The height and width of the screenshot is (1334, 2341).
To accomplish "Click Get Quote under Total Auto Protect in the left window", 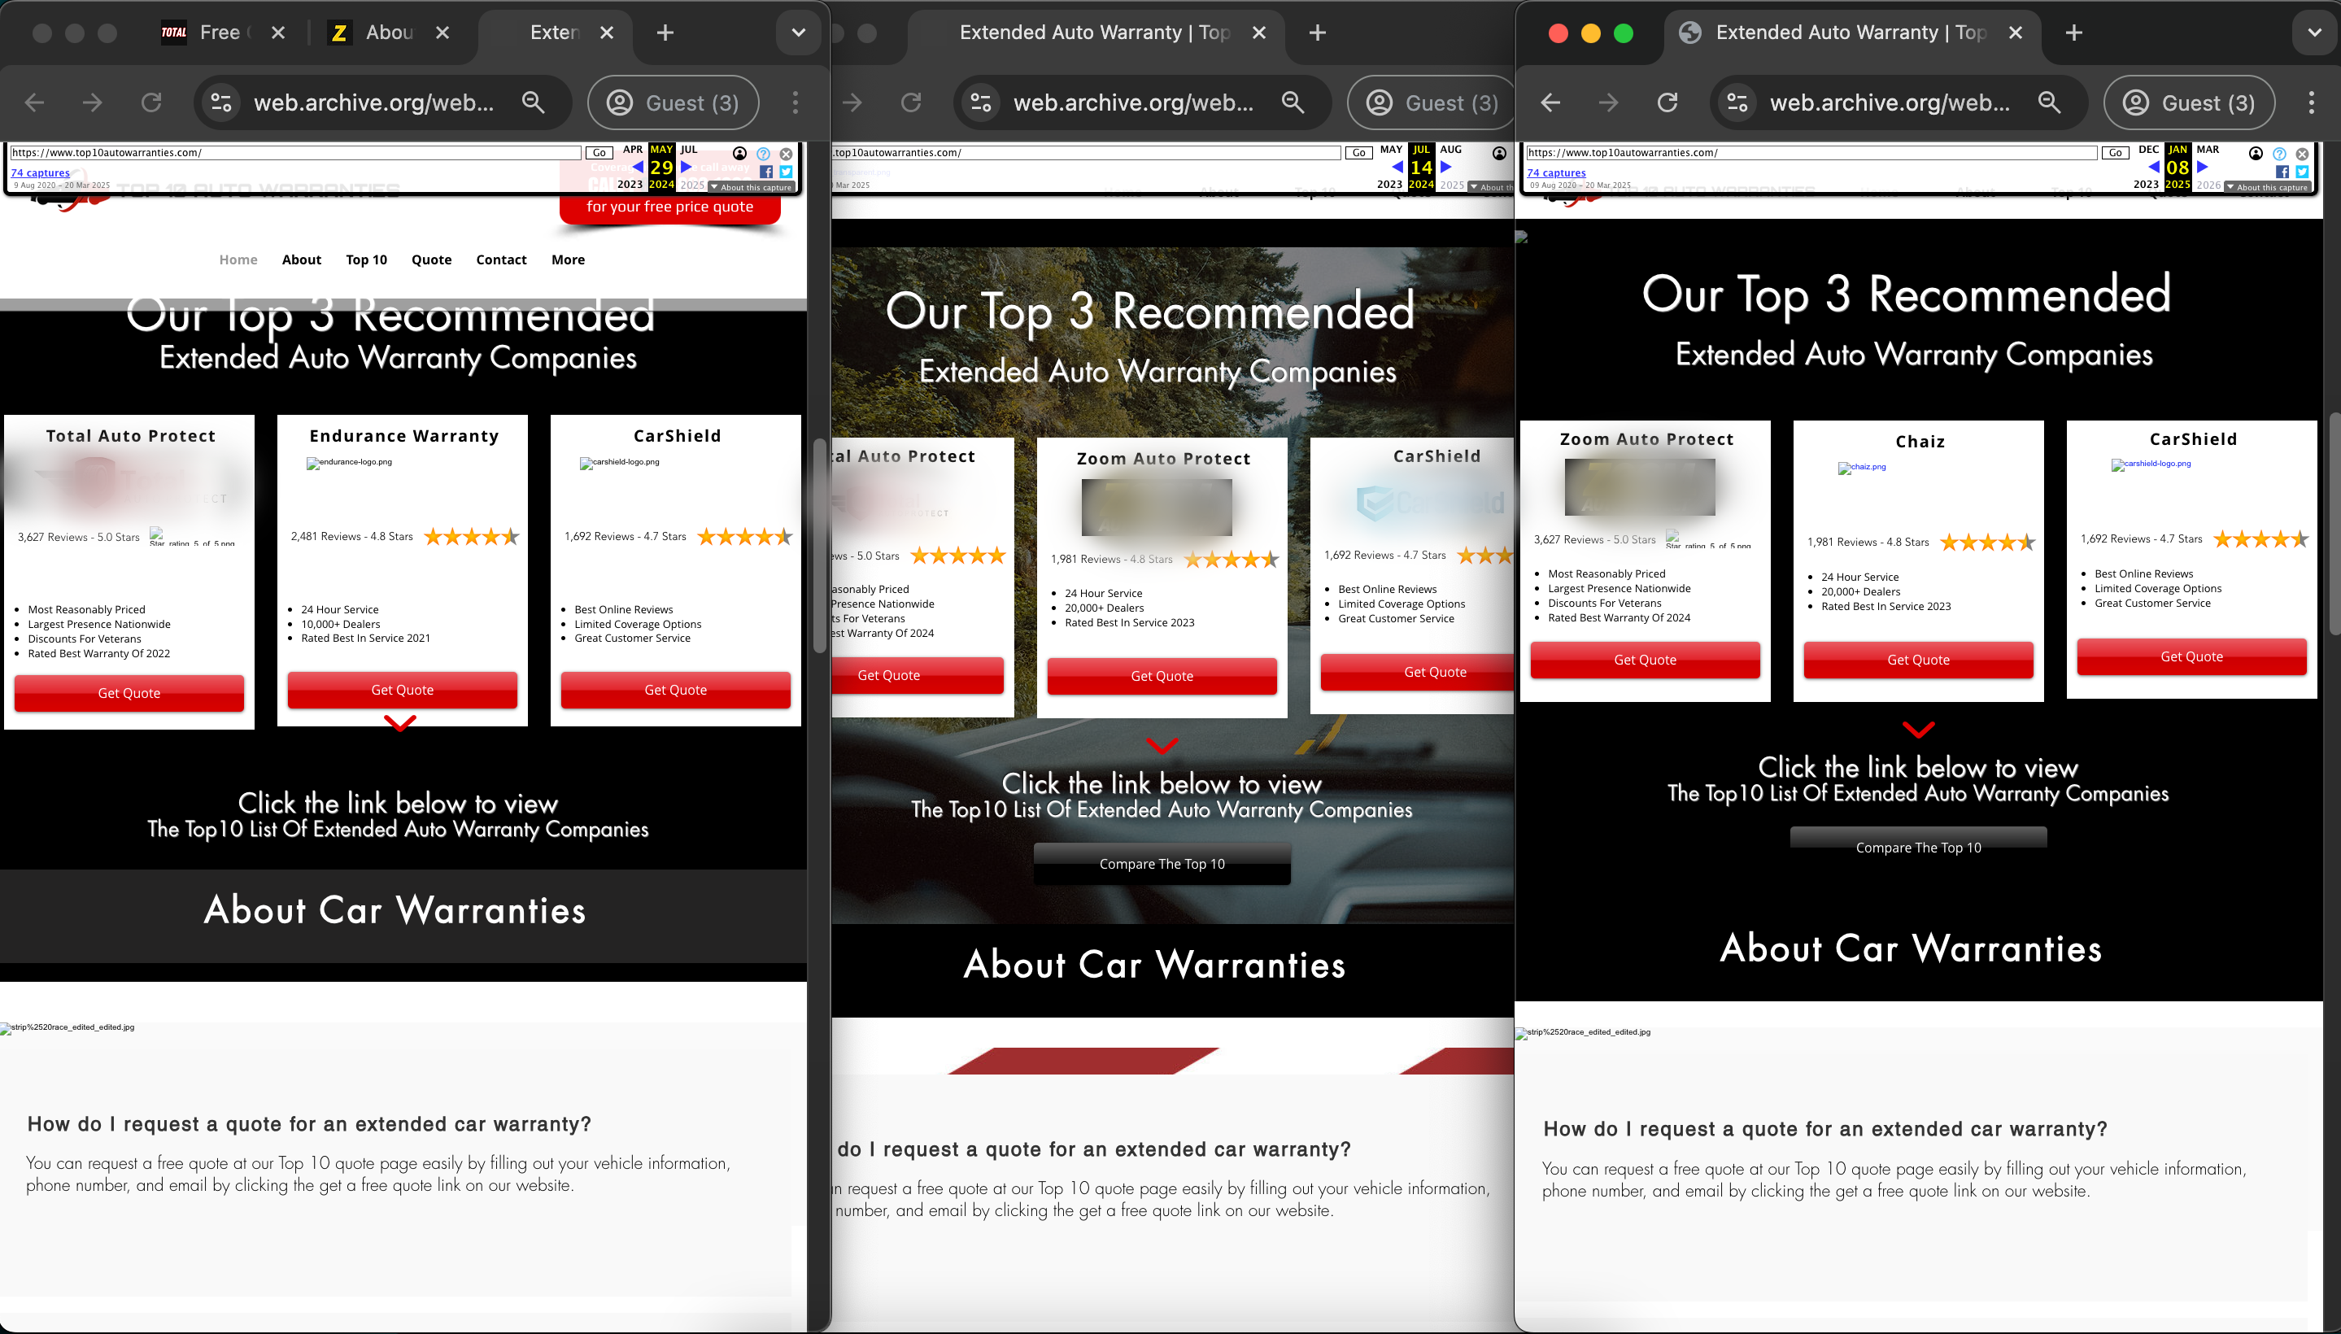I will pyautogui.click(x=129, y=693).
